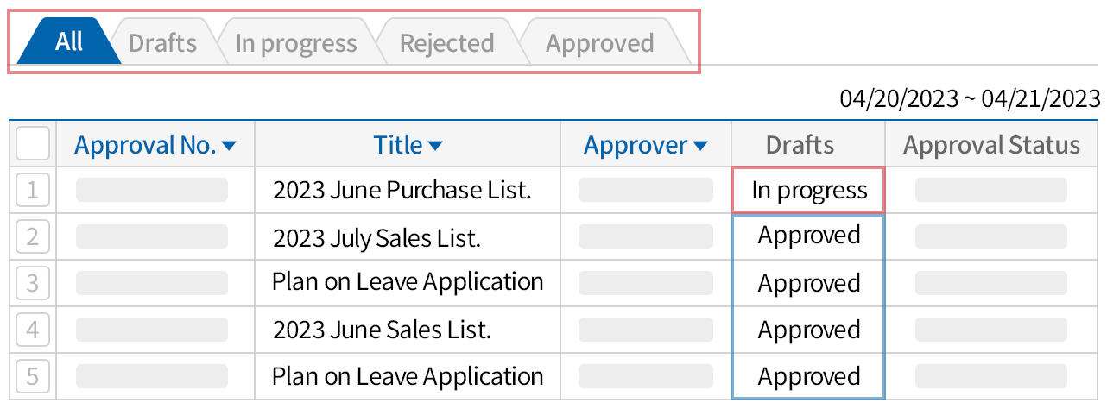Open the 2023 June Purchase List document

click(402, 190)
